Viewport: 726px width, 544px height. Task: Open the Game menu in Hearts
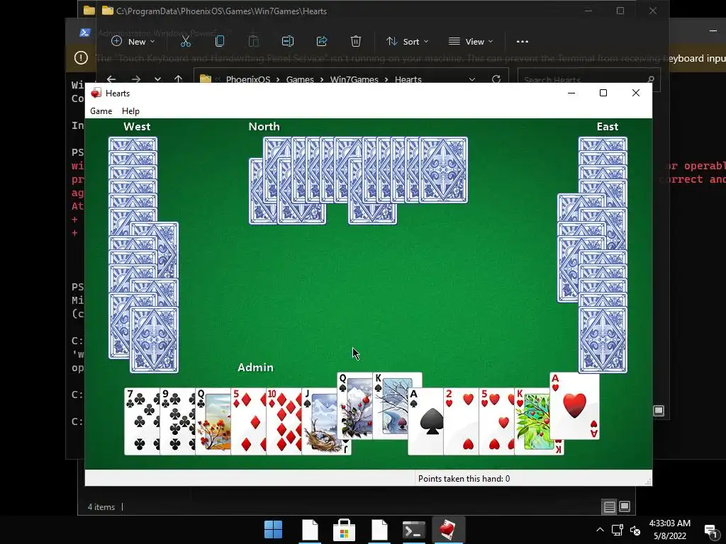pos(101,111)
